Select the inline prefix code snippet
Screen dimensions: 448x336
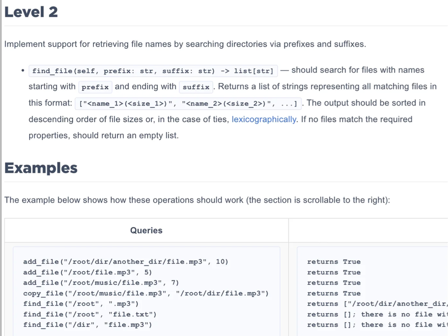(x=95, y=87)
